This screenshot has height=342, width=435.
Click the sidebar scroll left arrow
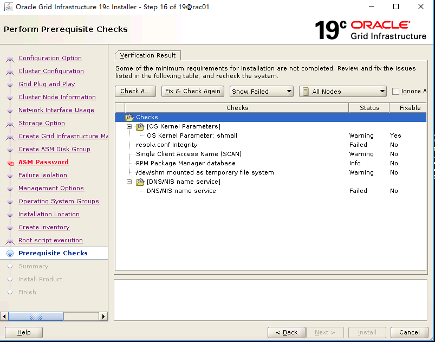[4, 316]
